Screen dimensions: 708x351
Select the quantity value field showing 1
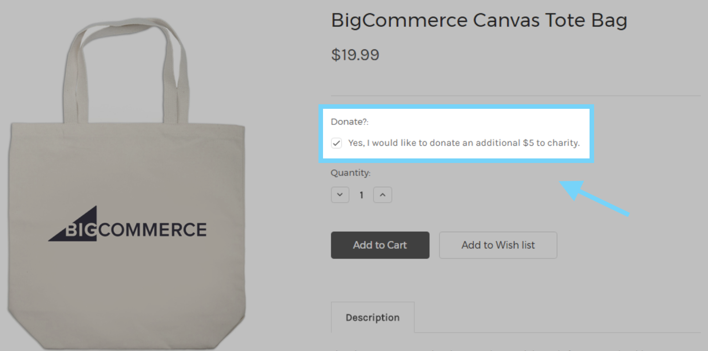pyautogui.click(x=361, y=195)
